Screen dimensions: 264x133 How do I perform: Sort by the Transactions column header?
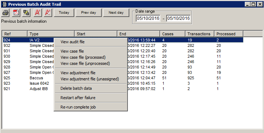(200, 34)
